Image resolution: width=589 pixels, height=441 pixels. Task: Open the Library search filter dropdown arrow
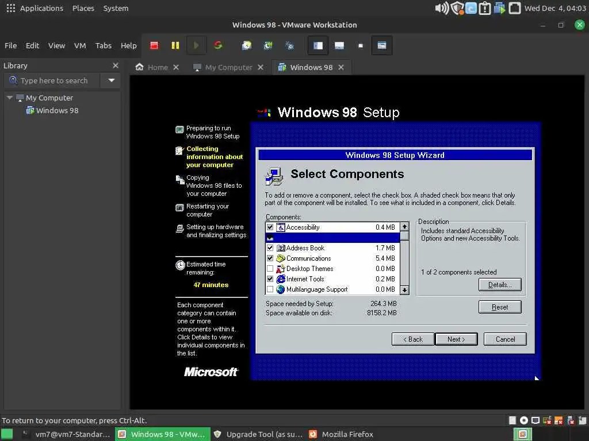coord(111,80)
